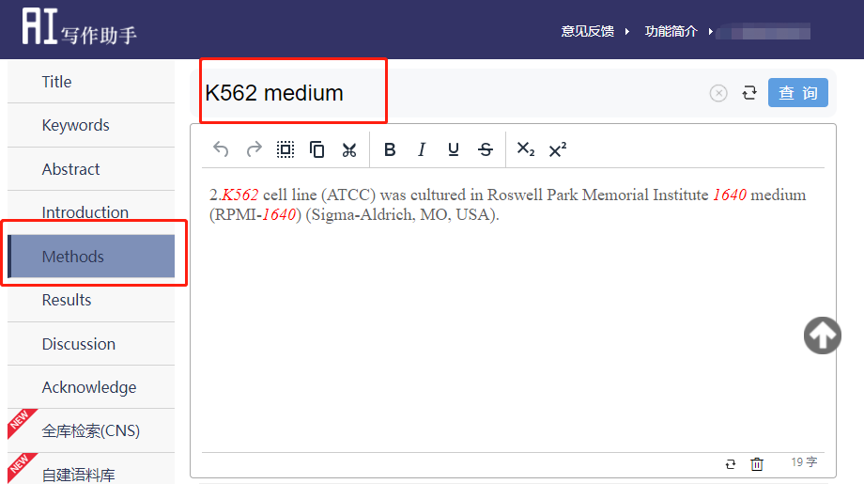The height and width of the screenshot is (484, 864).
Task: Click the 19 字 word count
Action: [x=804, y=462]
